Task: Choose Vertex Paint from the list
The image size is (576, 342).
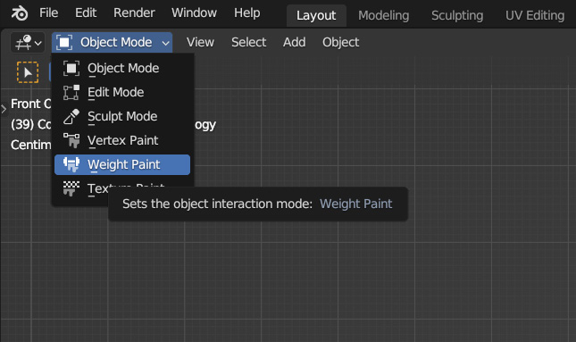Action: pos(122,140)
